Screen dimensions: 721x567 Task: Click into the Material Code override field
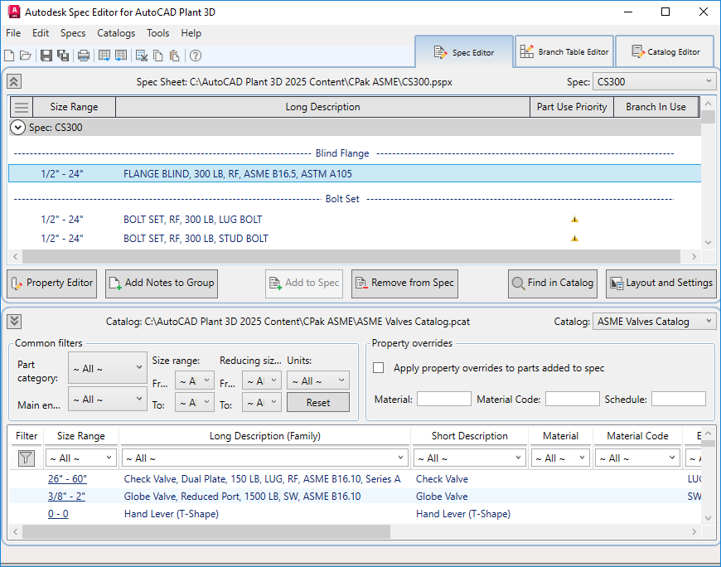(573, 399)
